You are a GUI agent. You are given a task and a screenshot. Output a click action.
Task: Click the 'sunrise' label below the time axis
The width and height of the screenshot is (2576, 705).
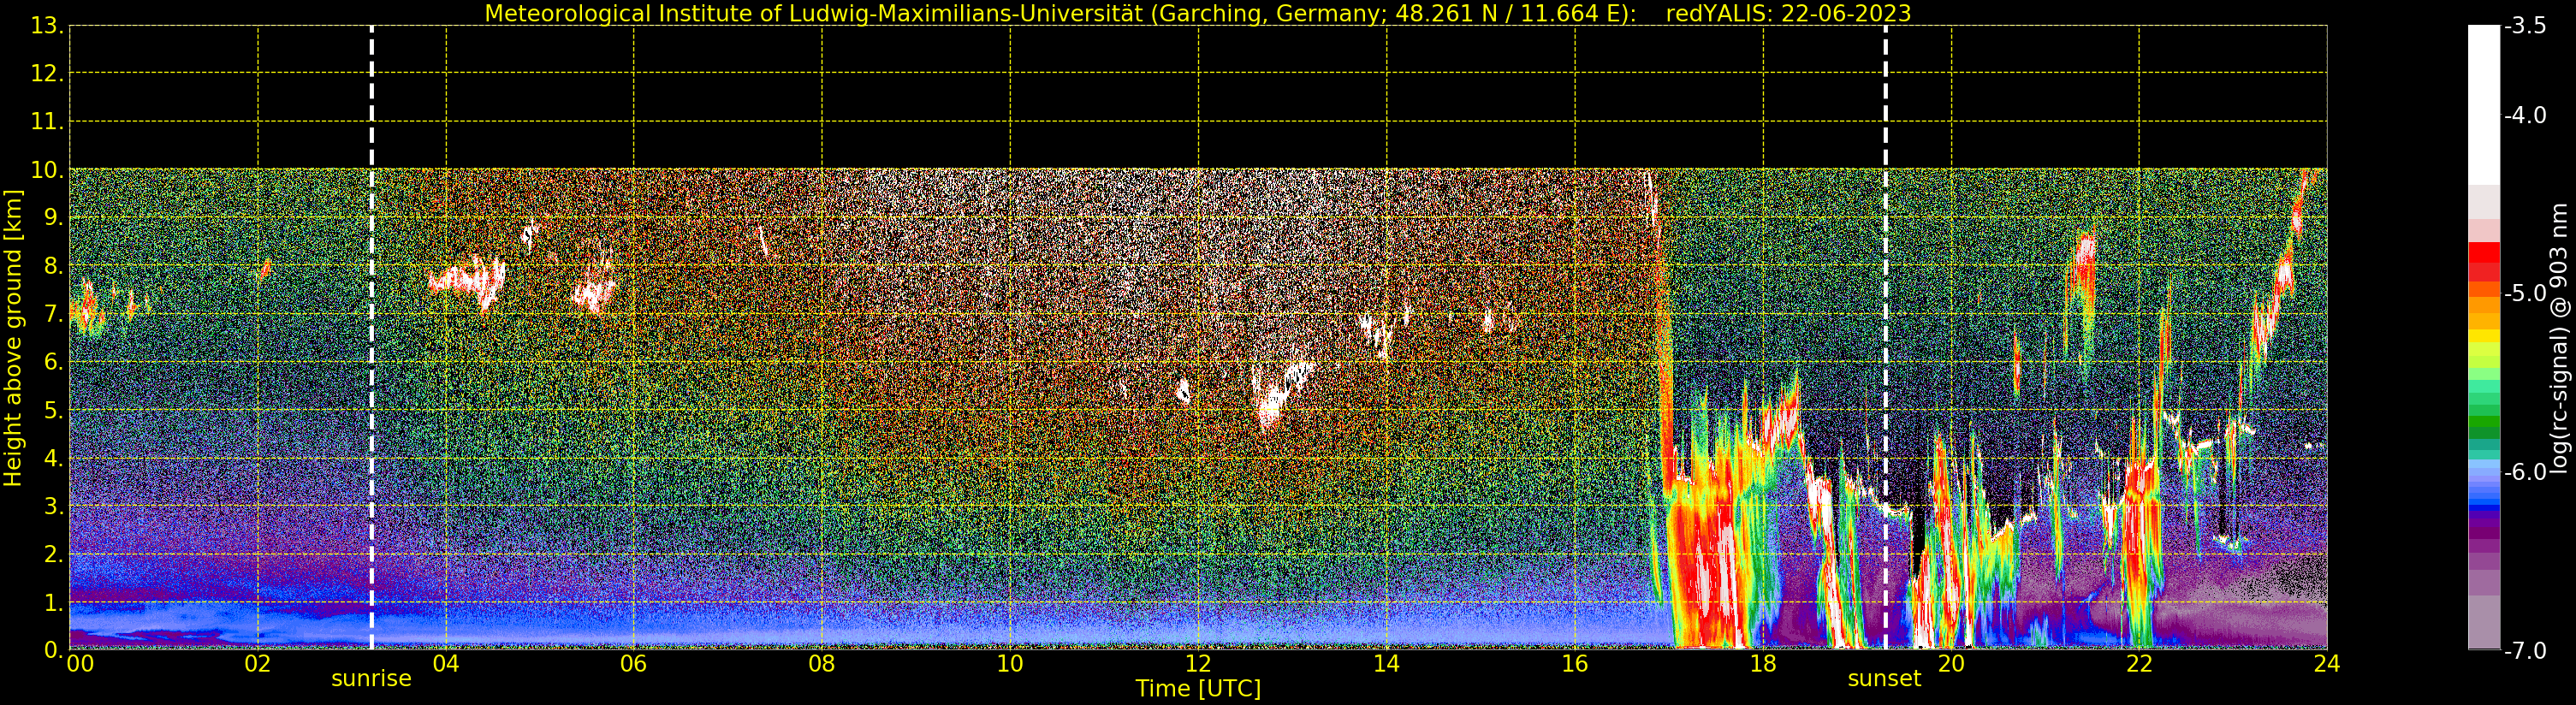coord(371,679)
